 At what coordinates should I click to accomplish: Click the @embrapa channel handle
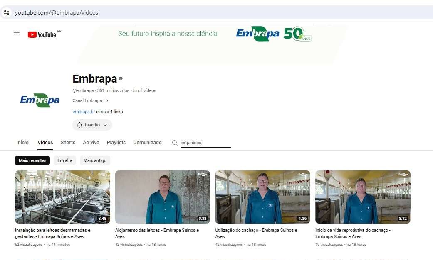point(83,91)
